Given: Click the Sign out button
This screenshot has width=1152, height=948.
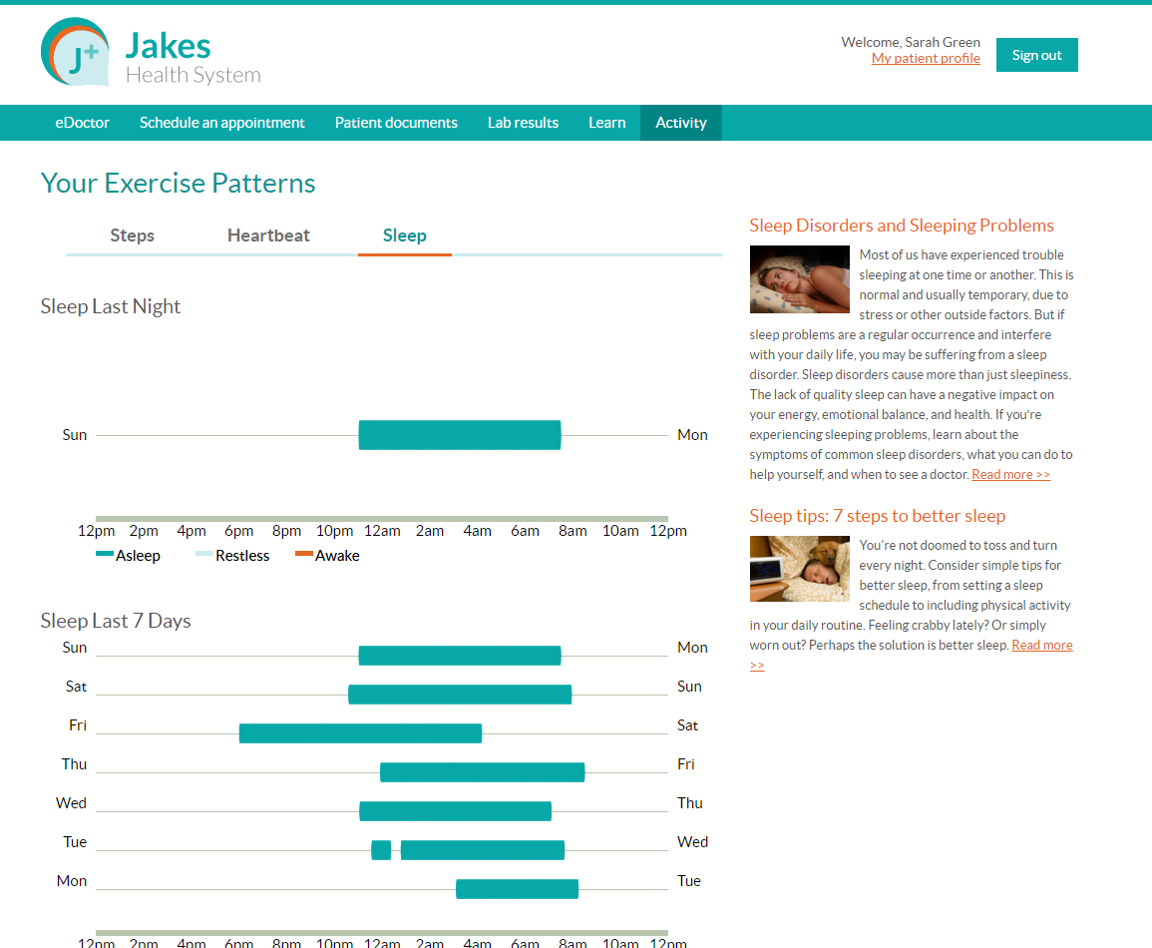Looking at the screenshot, I should coord(1036,55).
